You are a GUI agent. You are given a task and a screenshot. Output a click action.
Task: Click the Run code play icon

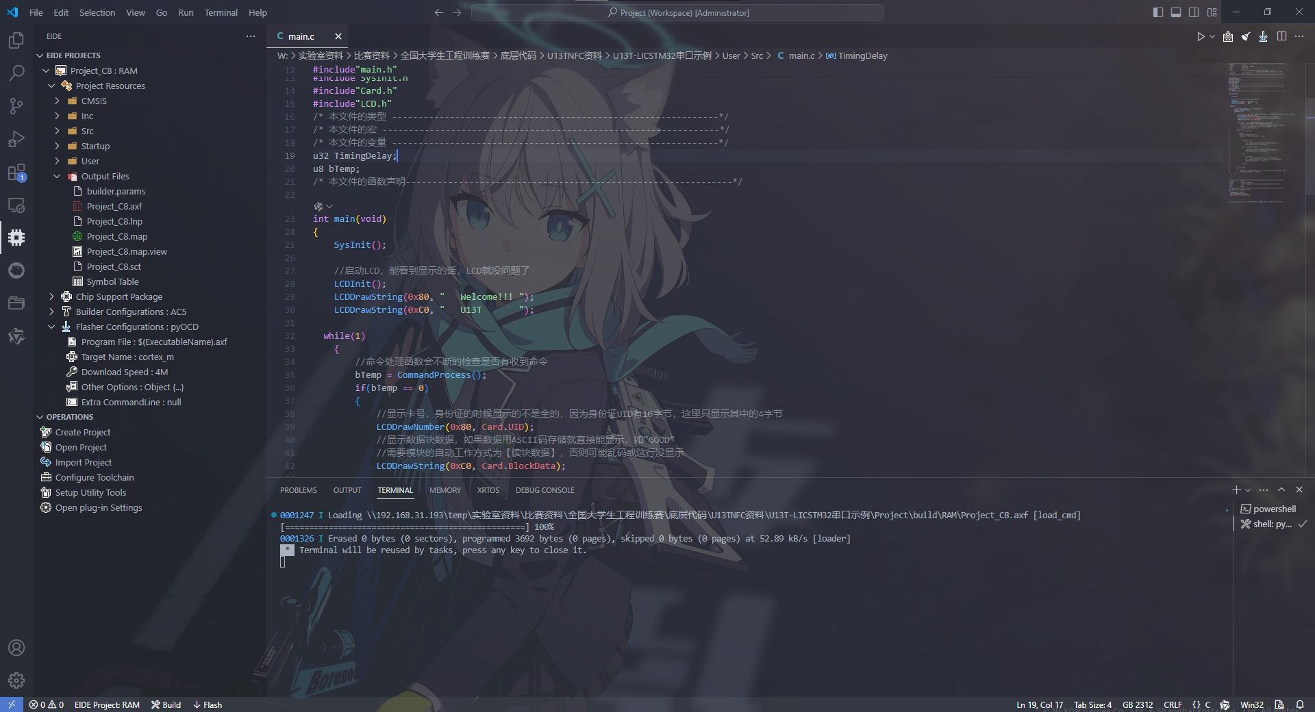pyautogui.click(x=1200, y=36)
